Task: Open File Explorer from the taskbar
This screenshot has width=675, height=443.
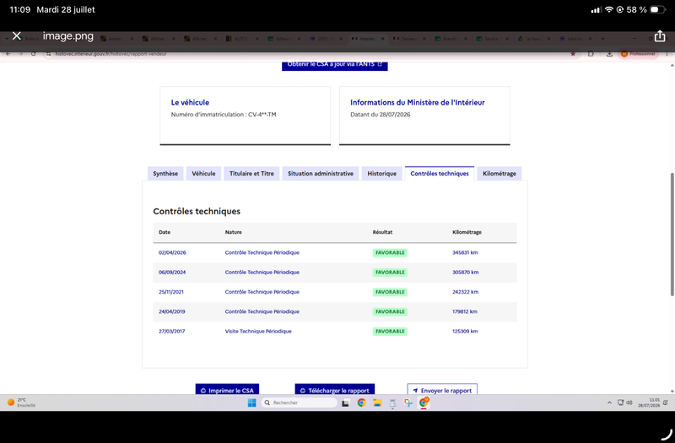Action: pos(377,403)
